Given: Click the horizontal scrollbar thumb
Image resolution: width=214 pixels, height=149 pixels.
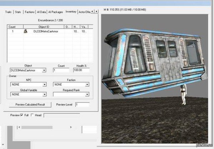Looking at the screenshot, I should 37,128.
